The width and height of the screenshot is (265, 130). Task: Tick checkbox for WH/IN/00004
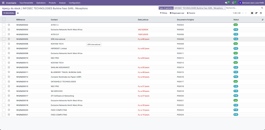point(4,34)
